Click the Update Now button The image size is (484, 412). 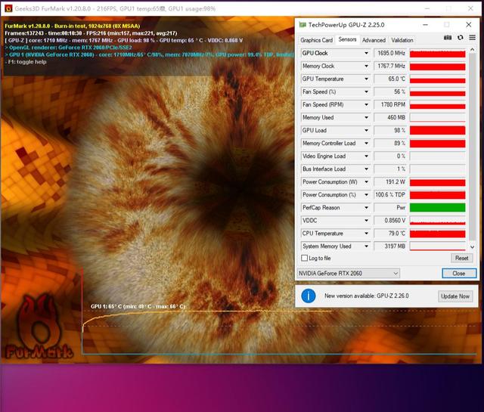[455, 296]
